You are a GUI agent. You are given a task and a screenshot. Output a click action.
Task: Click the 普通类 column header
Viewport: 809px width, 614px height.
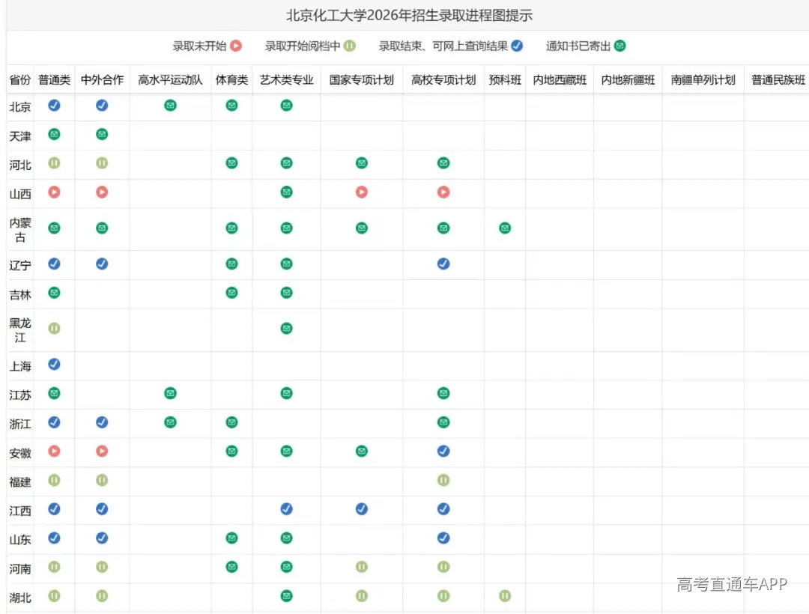(54, 80)
